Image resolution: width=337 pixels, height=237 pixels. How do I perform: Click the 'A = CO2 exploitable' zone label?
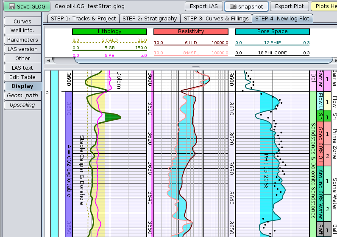(x=69, y=171)
